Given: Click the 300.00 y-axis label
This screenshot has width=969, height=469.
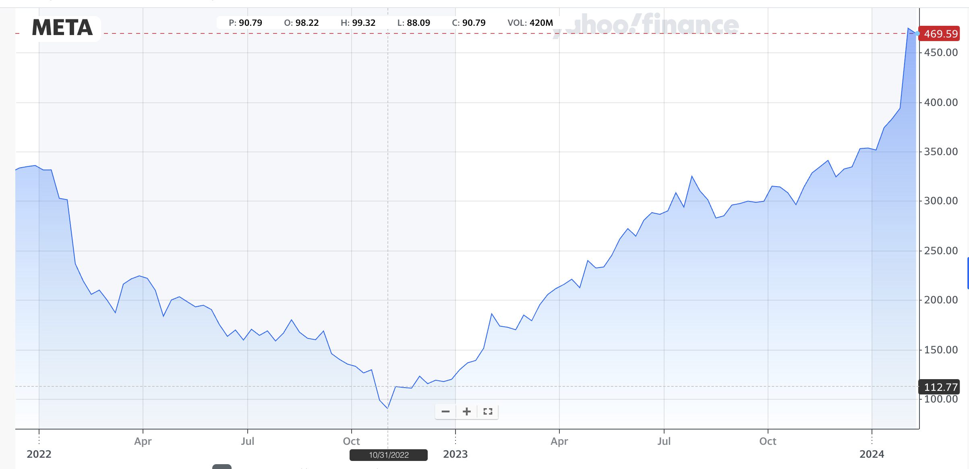Looking at the screenshot, I should point(941,201).
